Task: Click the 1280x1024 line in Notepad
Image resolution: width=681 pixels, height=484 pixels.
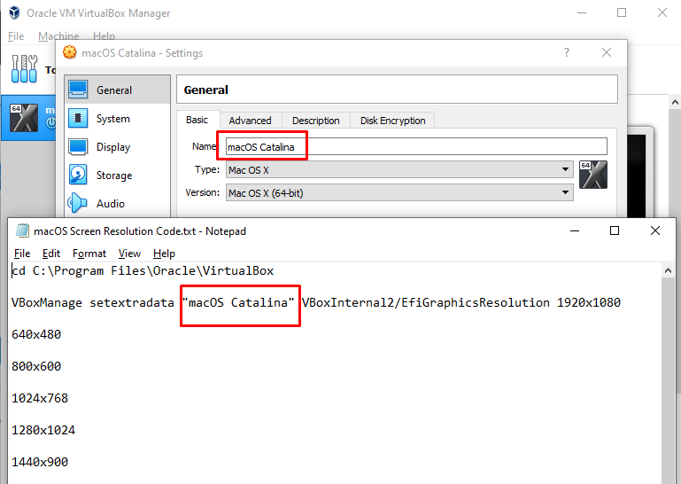Action: [x=43, y=430]
